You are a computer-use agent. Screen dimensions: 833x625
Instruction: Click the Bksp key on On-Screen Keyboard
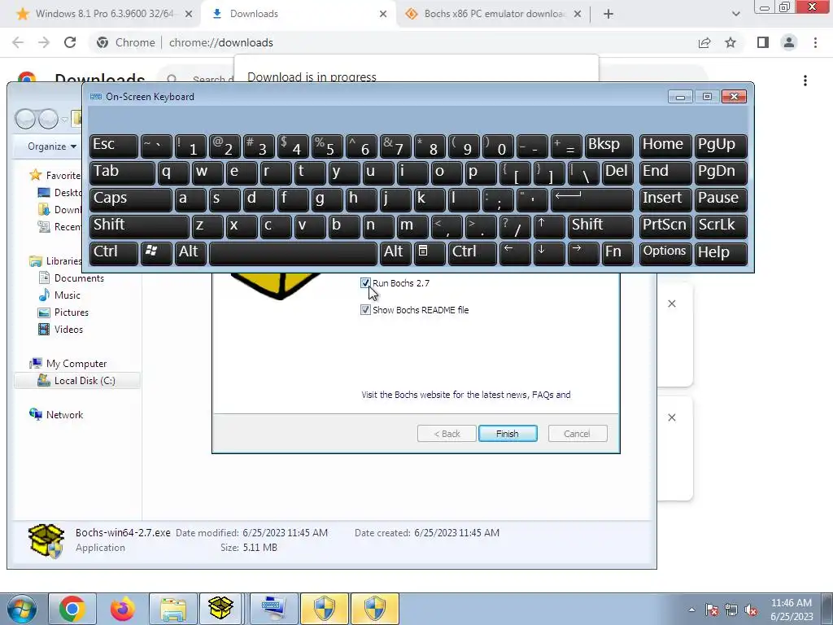608,146
